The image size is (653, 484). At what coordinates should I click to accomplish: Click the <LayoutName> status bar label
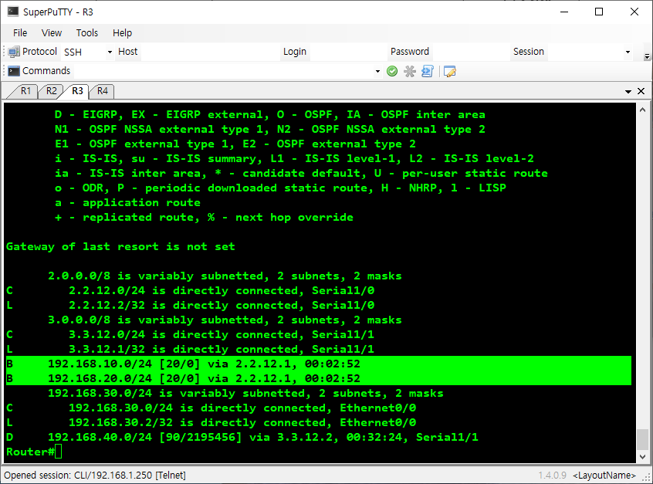604,476
